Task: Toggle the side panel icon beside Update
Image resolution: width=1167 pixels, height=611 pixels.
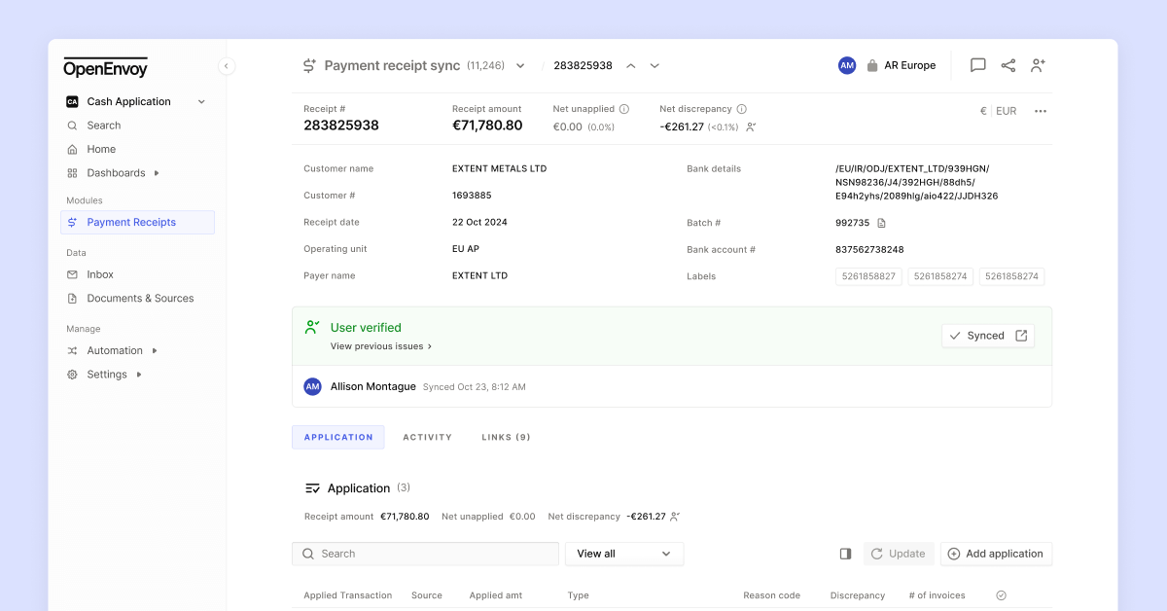Action: [845, 553]
